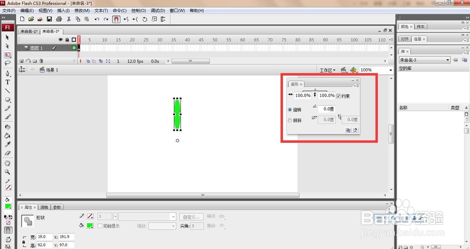Open the stroke color swatch in Properties
470x249 pixels.
(x=90, y=216)
